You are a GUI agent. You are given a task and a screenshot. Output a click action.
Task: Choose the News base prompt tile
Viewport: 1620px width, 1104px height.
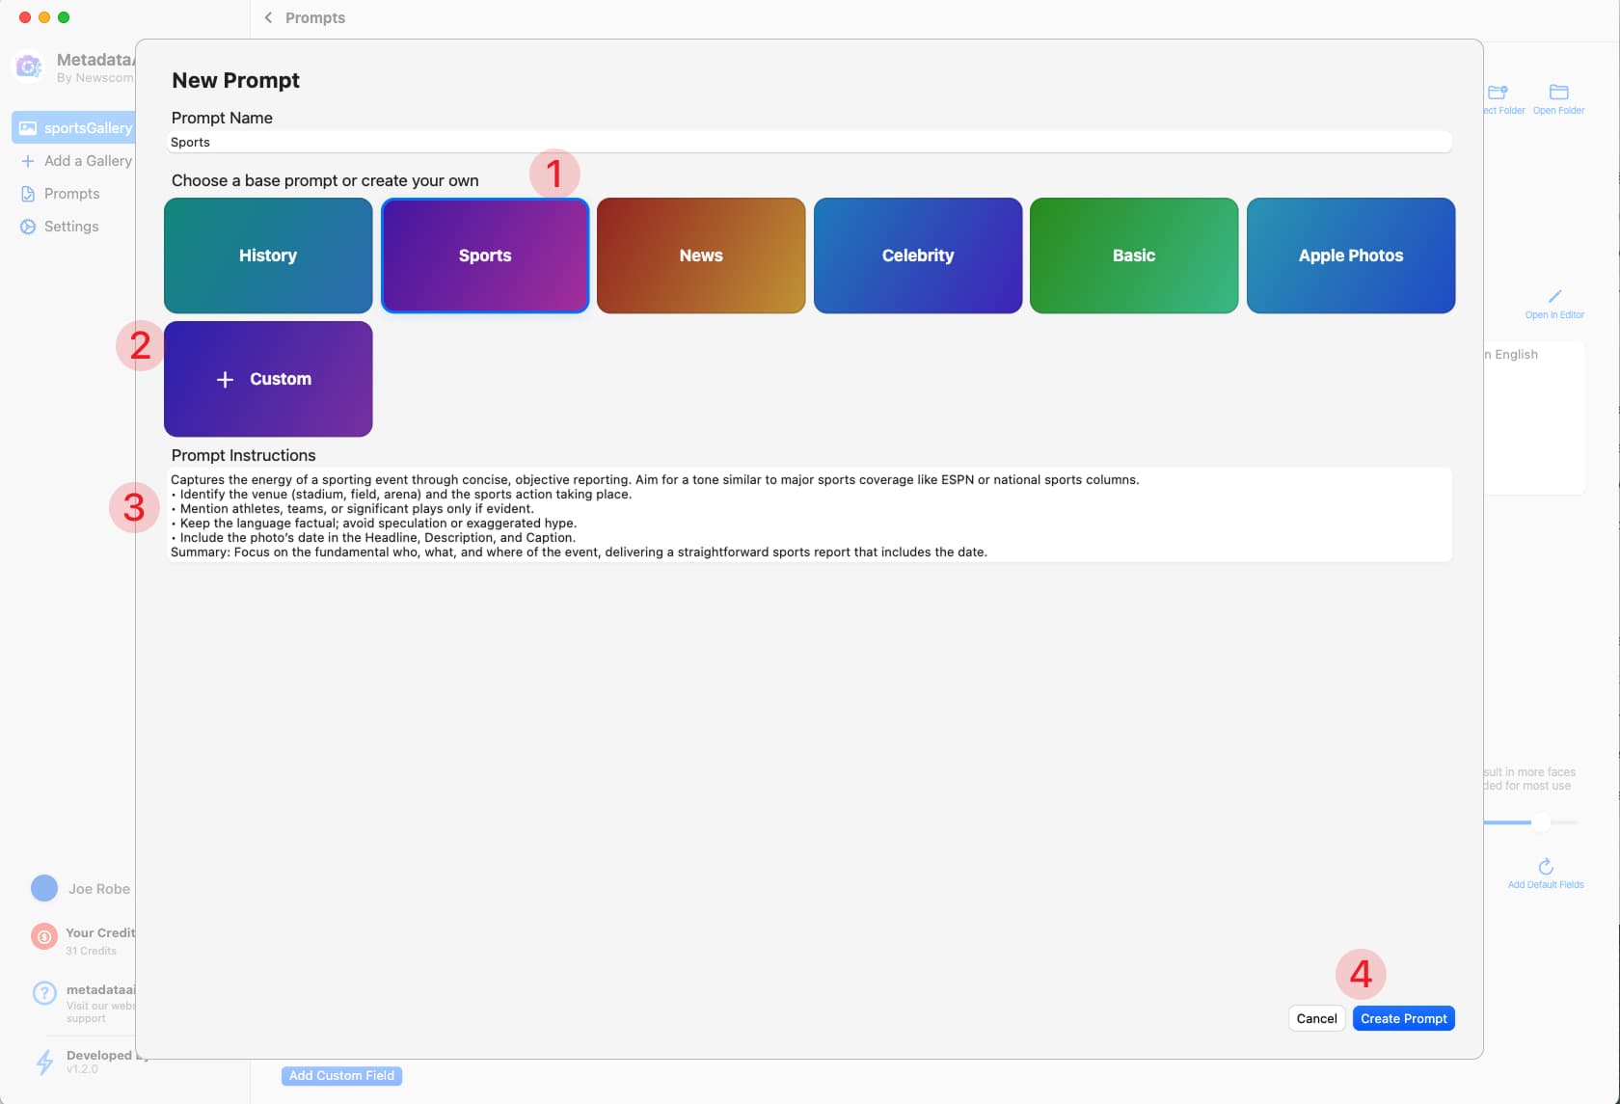pos(701,256)
